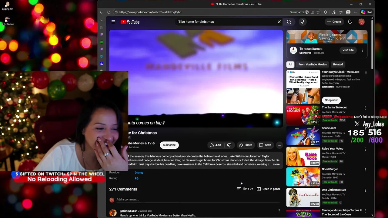Open the Disney provider link

(x=139, y=173)
